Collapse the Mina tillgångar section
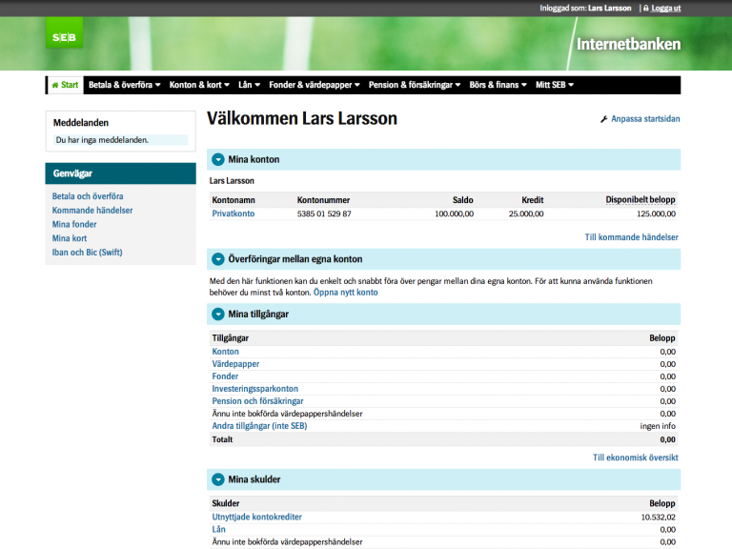Viewport: 732px width, 549px height. pyautogui.click(x=218, y=315)
